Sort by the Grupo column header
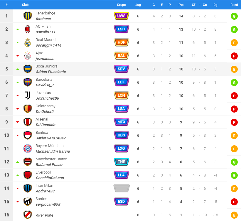 (121, 5)
